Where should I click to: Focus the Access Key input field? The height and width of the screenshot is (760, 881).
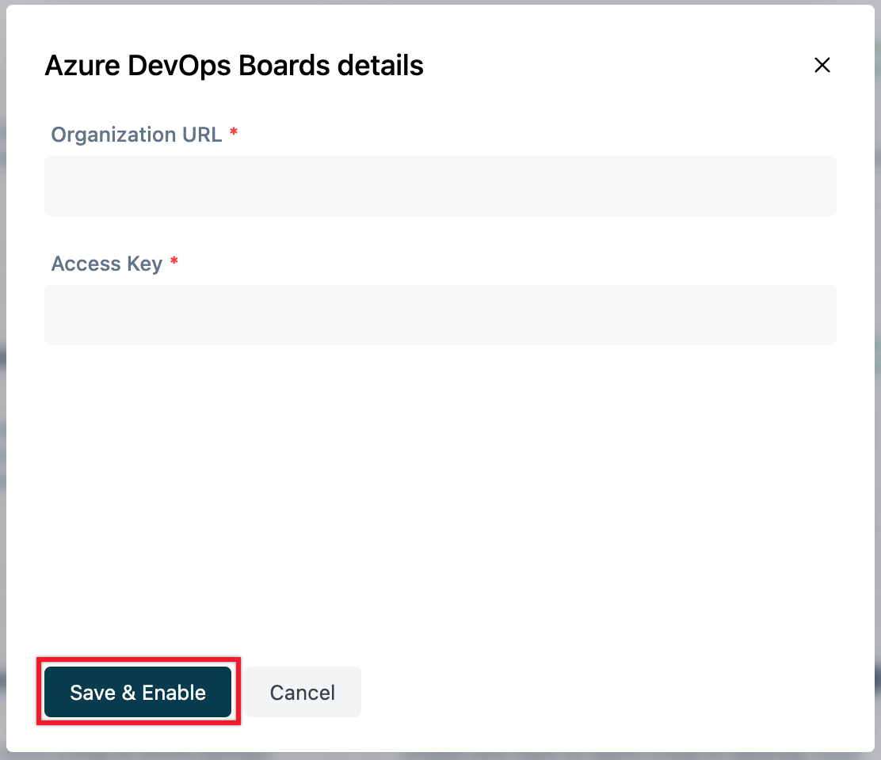point(440,315)
